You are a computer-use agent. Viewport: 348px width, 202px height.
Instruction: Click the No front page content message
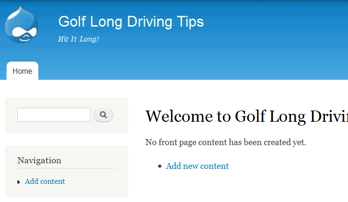point(226,142)
